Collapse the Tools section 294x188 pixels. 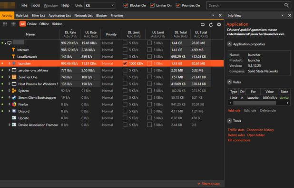[229, 121]
